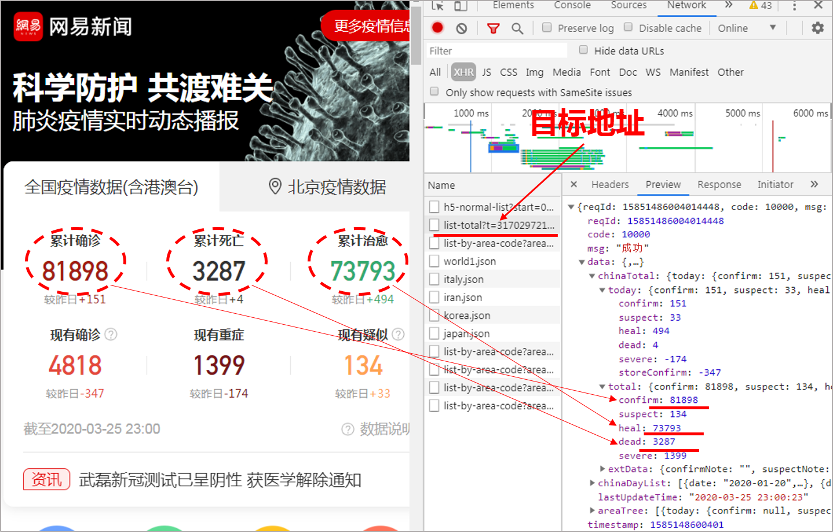Open network search magnifier
Image resolution: width=833 pixels, height=532 pixels.
pos(517,28)
